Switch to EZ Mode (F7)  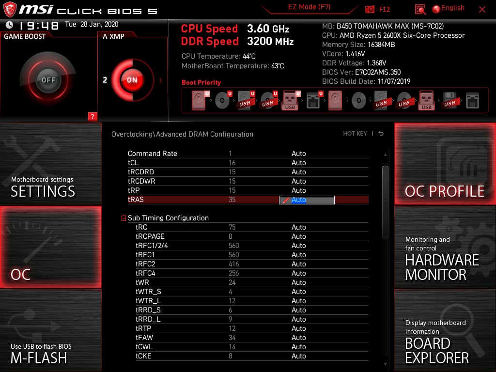(x=310, y=7)
